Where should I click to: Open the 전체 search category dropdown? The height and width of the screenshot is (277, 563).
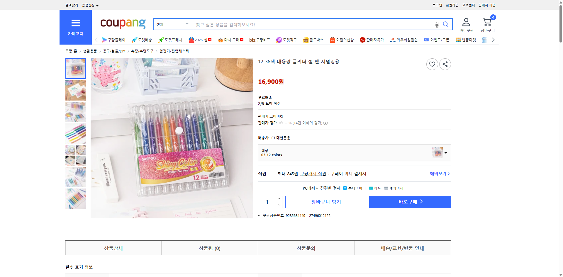(172, 24)
